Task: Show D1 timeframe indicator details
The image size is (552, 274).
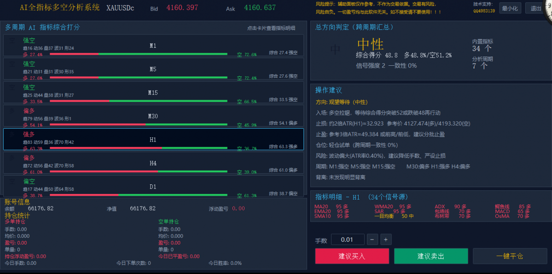Action: (153, 186)
